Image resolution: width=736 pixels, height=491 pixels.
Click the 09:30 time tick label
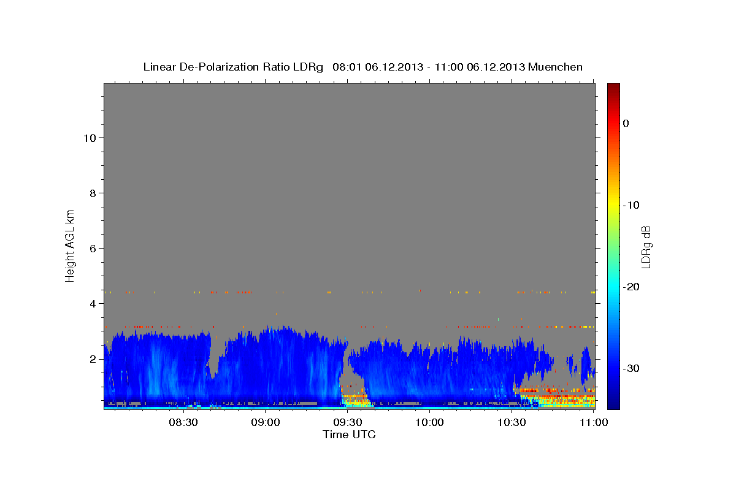pyautogui.click(x=347, y=422)
